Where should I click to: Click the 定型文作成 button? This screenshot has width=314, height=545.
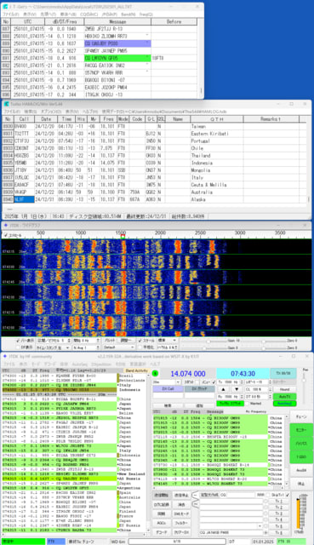[x=209, y=495]
